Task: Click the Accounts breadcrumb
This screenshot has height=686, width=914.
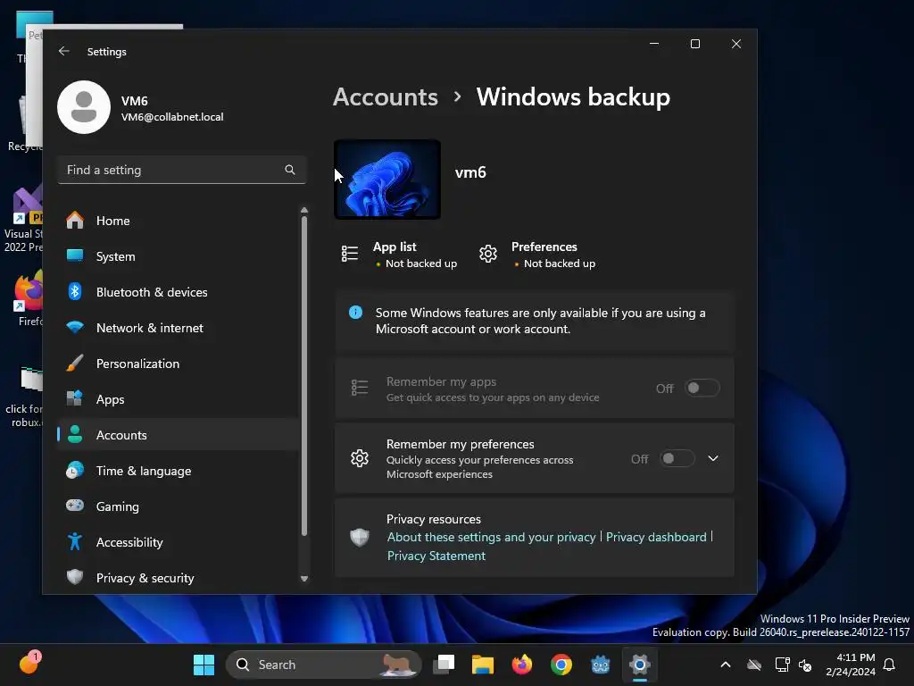Action: click(x=386, y=96)
